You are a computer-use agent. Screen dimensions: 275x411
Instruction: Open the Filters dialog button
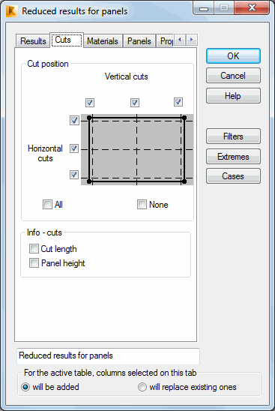coord(233,136)
